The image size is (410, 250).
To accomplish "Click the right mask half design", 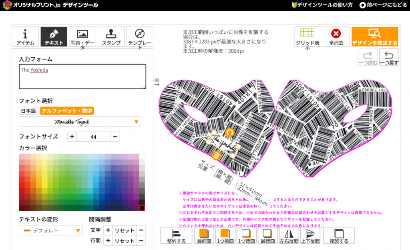I will click(x=335, y=128).
